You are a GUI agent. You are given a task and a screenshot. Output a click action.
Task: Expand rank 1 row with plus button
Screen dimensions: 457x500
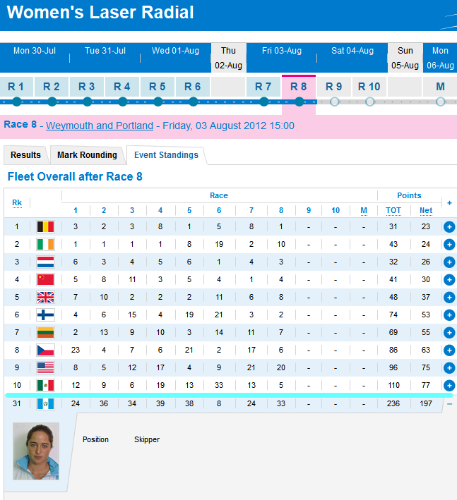pos(449,226)
